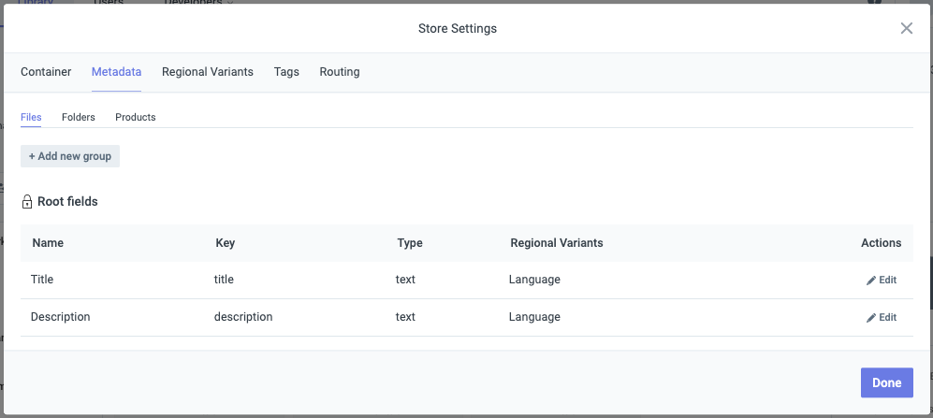Click the pencil icon for the Description field
Viewport: 933px width, 418px height.
point(871,317)
